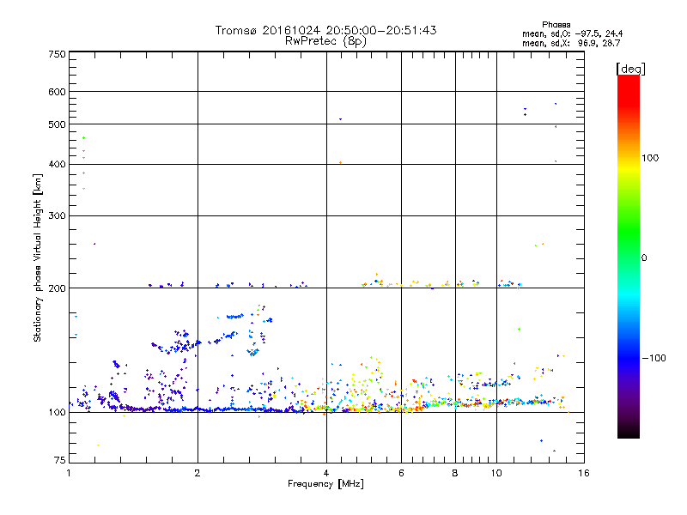This screenshot has width=687, height=515.
Task: Select the 'mean, sd,X: 96.9, 28.7' line
Action: click(x=571, y=43)
